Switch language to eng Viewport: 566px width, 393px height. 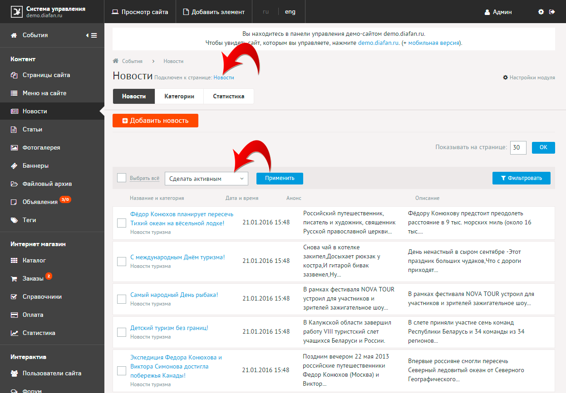(x=290, y=12)
